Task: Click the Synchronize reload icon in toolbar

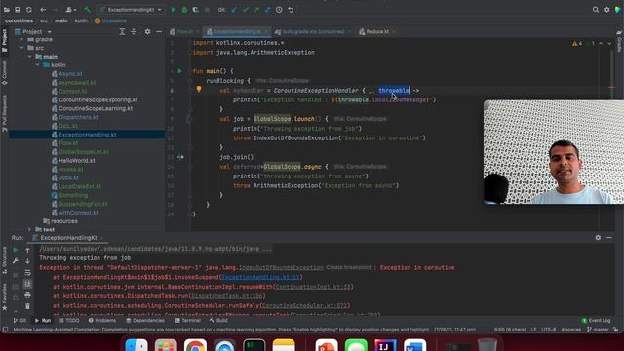Action: [29, 10]
